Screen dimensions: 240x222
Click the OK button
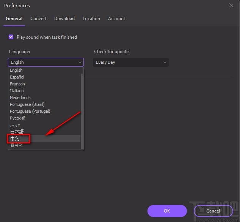[x=167, y=211]
